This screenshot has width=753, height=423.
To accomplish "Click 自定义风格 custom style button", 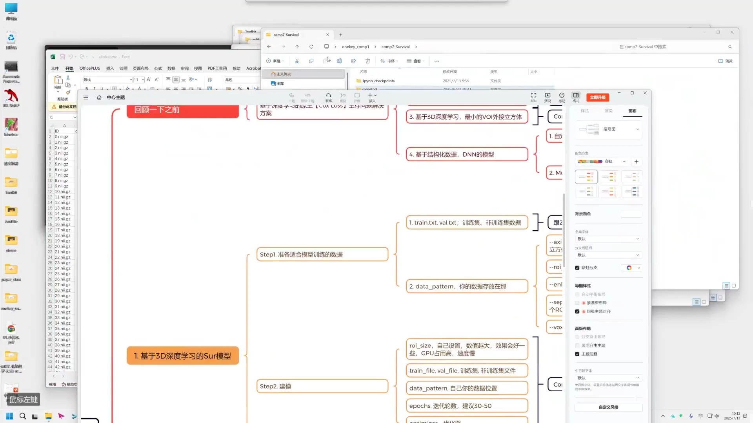I will click(608, 407).
